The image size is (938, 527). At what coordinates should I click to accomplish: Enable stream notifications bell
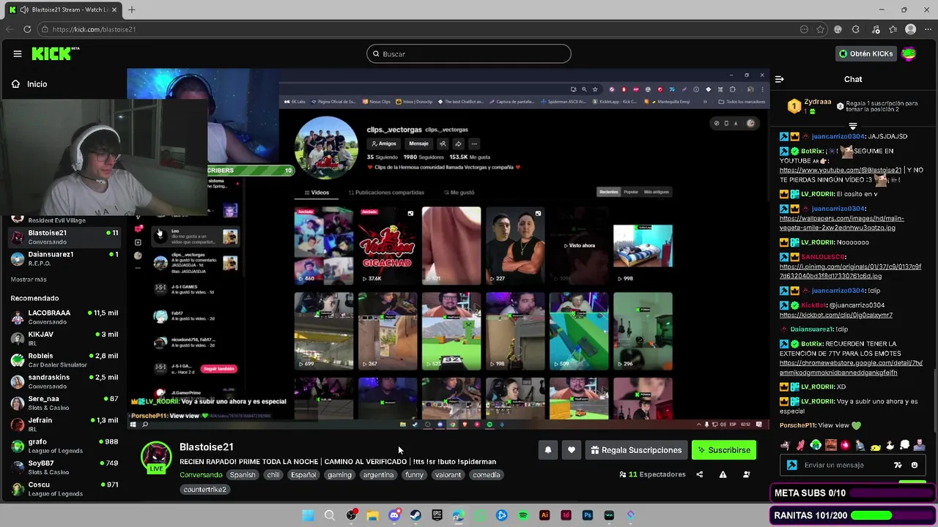[548, 450]
